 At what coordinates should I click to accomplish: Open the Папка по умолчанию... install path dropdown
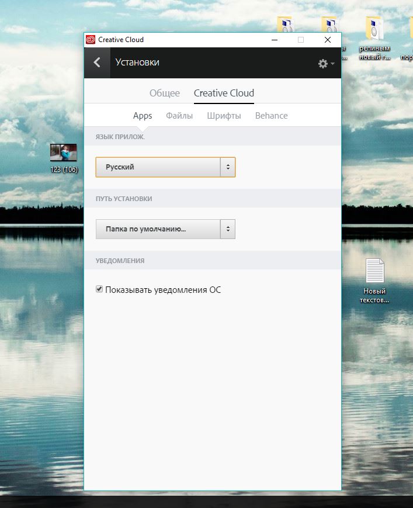pos(165,229)
